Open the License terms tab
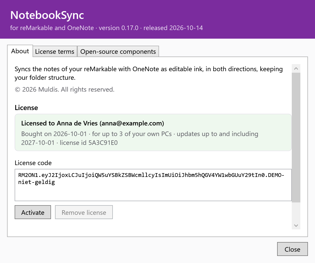The image size is (315, 263). 55,51
